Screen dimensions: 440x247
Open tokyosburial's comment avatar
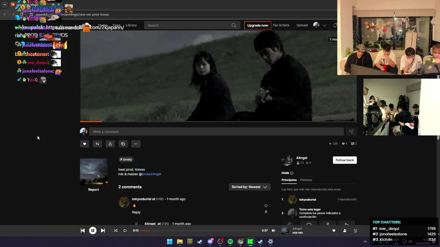point(124,202)
